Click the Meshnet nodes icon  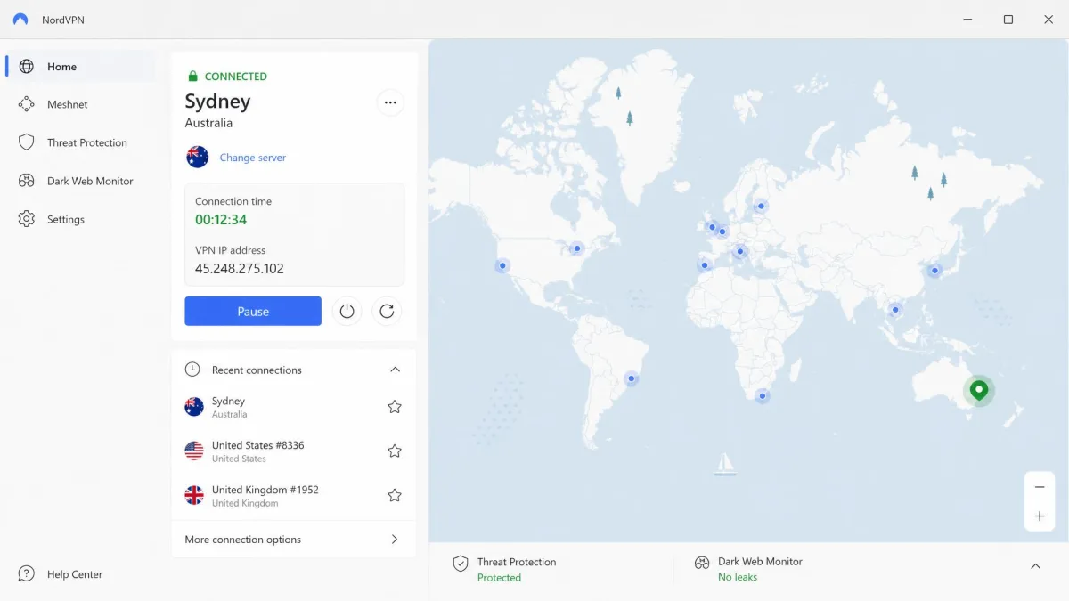pyautogui.click(x=27, y=104)
